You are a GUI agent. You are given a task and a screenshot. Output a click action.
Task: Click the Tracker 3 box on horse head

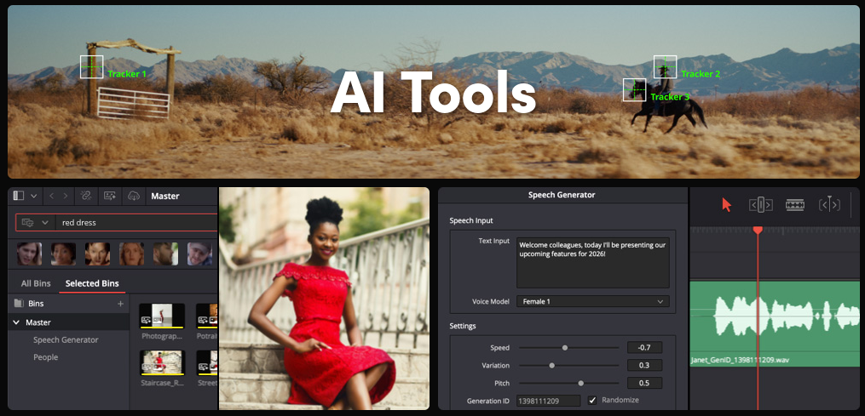tap(634, 90)
